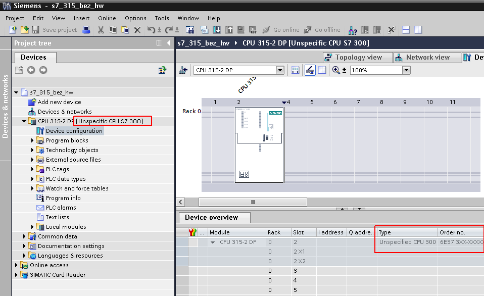The width and height of the screenshot is (484, 296).
Task: Open the Edit menu
Action: pyautogui.click(x=38, y=18)
